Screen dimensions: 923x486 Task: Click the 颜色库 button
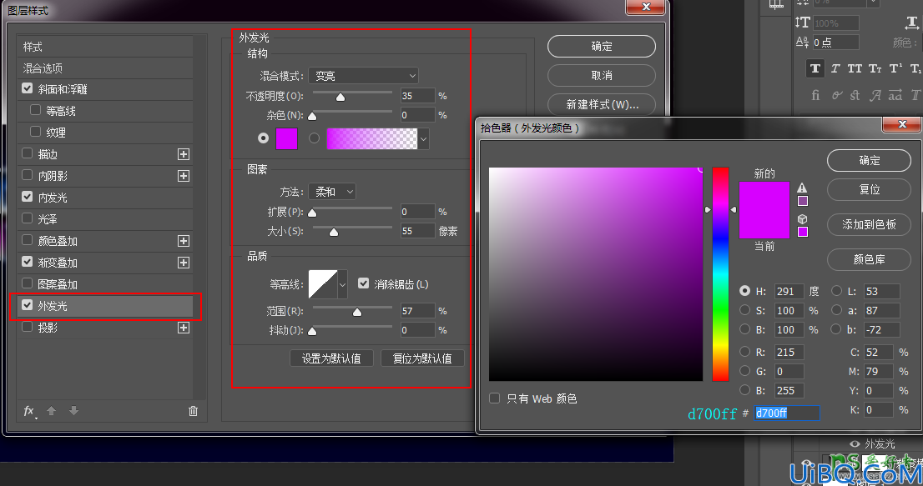(870, 259)
